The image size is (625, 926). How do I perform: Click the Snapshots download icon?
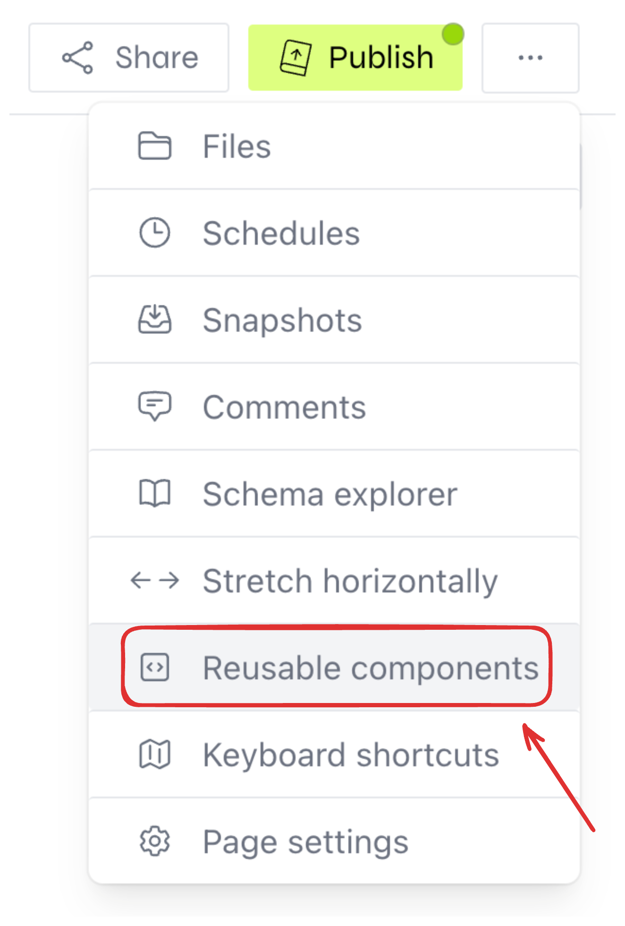(x=154, y=319)
